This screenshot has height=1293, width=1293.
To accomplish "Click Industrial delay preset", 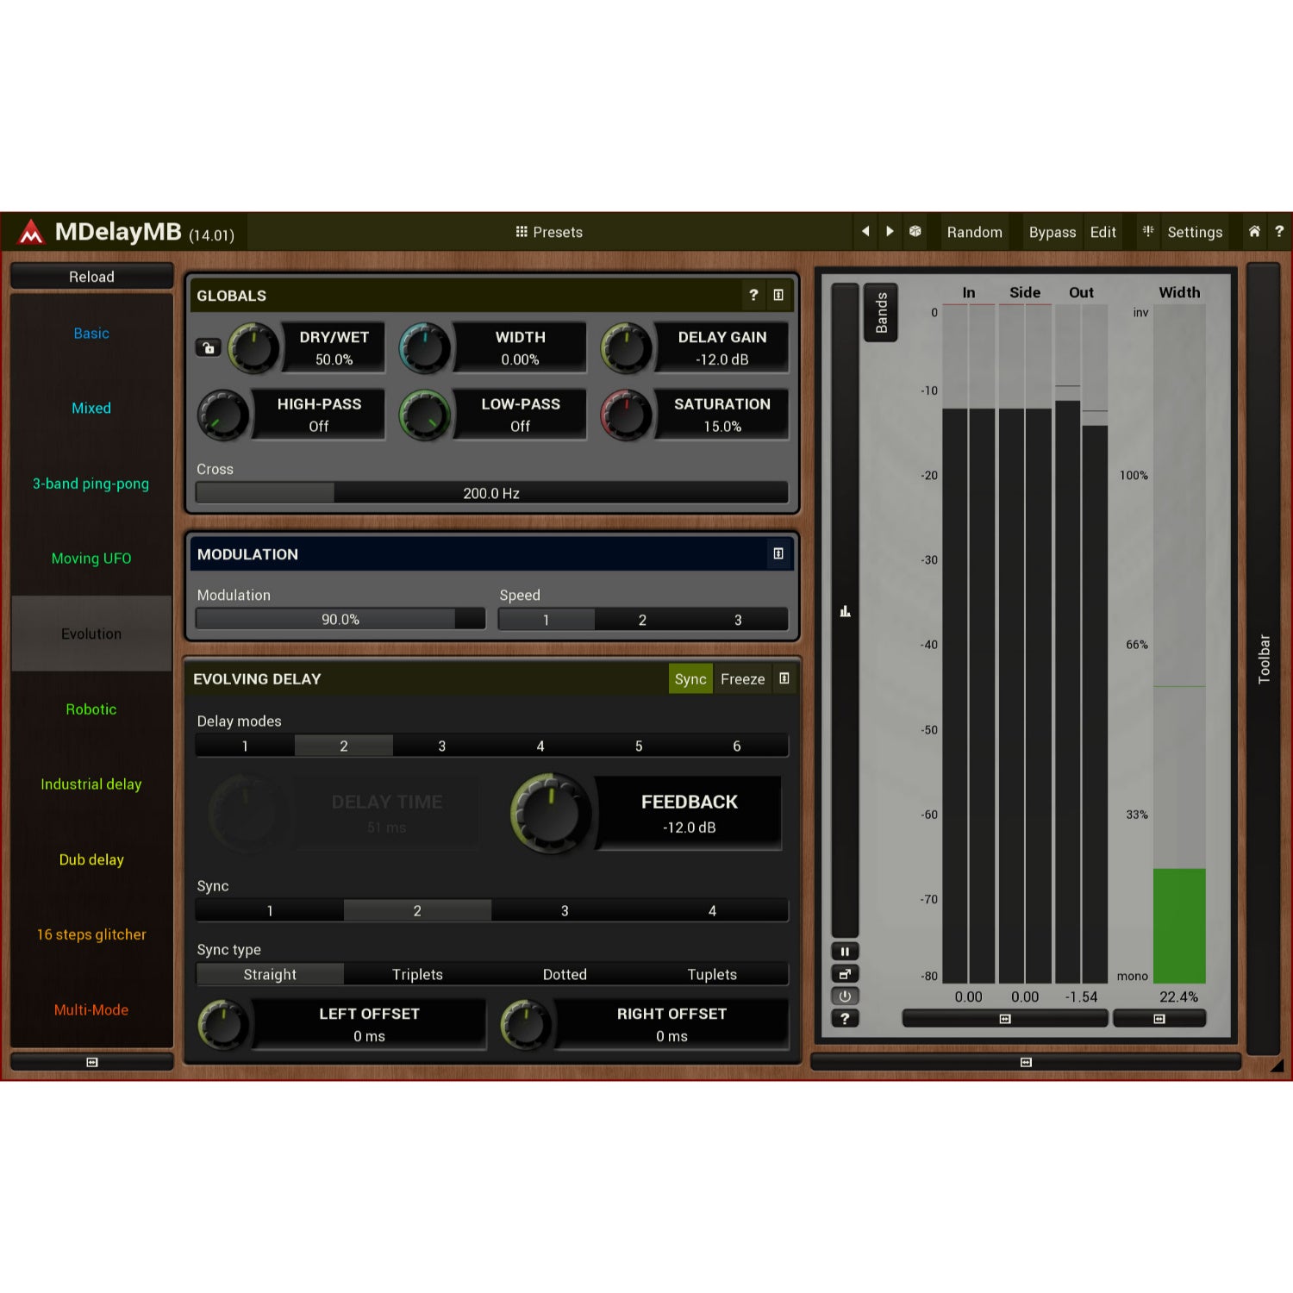I will pyautogui.click(x=91, y=784).
